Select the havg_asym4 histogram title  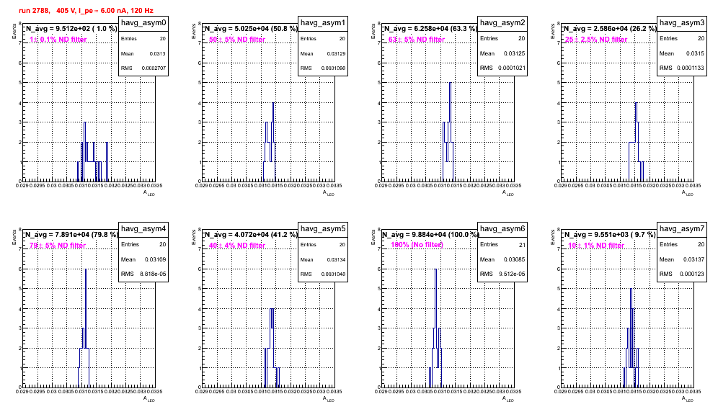pos(143,229)
